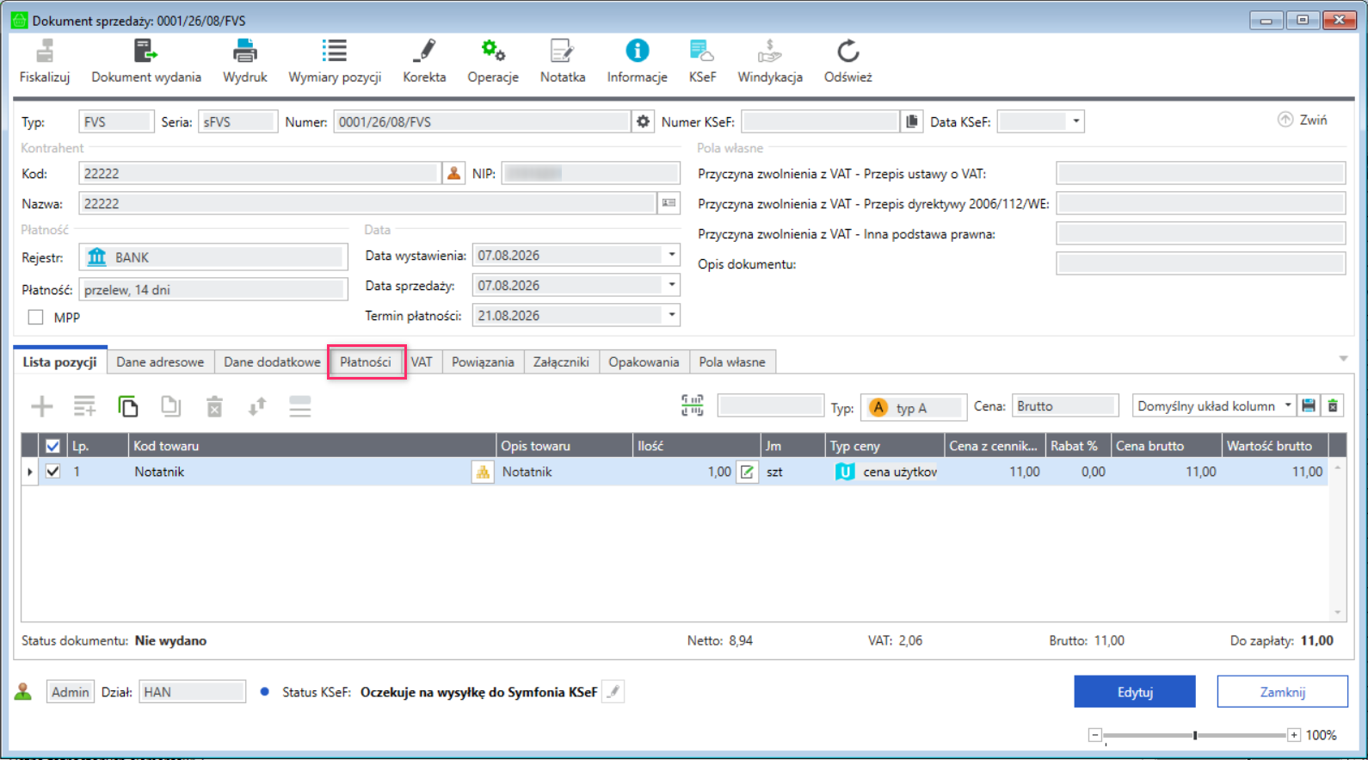Open the Windykacja debt collection tool
Viewport: 1368px width, 760px height.
(x=770, y=52)
